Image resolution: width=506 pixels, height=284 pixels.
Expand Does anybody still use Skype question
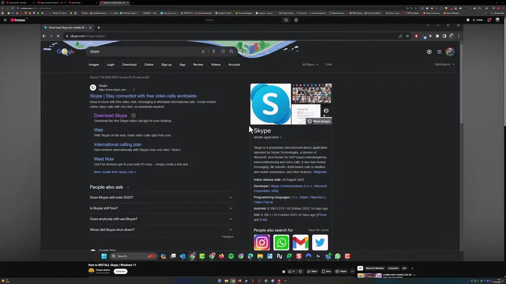point(161,219)
